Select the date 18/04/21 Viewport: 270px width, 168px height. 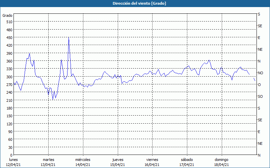(x=221, y=165)
